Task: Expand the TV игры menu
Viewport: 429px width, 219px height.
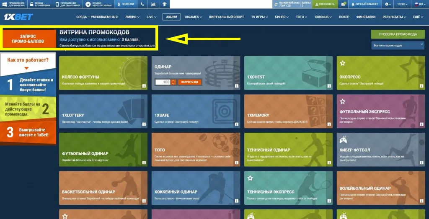Action: (259, 17)
